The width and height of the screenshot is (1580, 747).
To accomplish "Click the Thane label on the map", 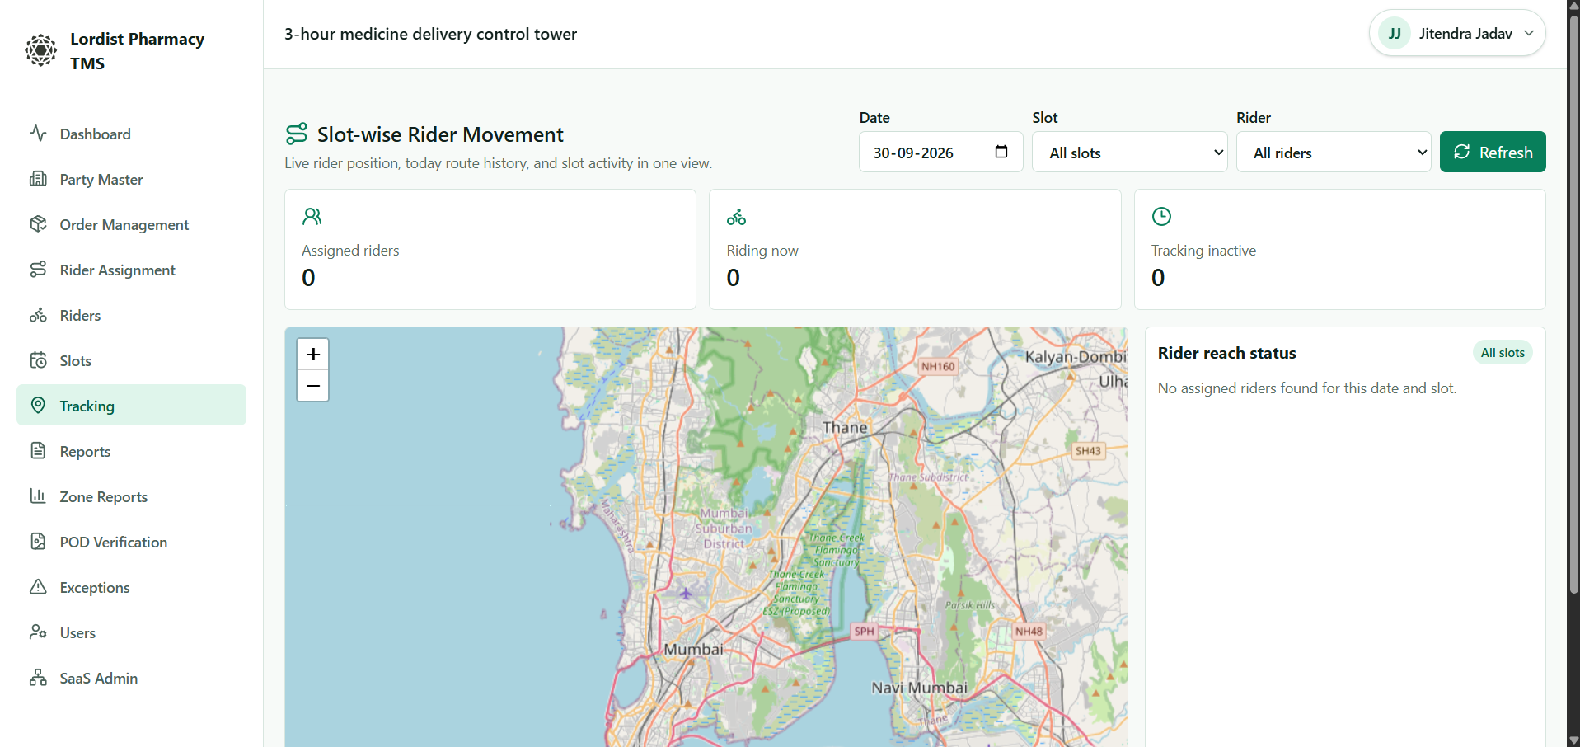I will click(845, 428).
